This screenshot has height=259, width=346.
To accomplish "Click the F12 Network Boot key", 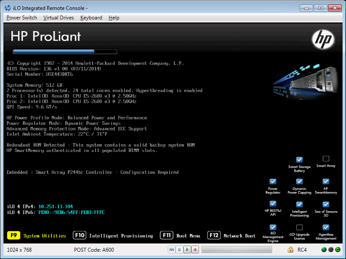I will click(214, 235).
